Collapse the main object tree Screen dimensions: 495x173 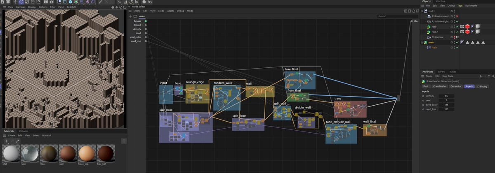click(x=422, y=42)
